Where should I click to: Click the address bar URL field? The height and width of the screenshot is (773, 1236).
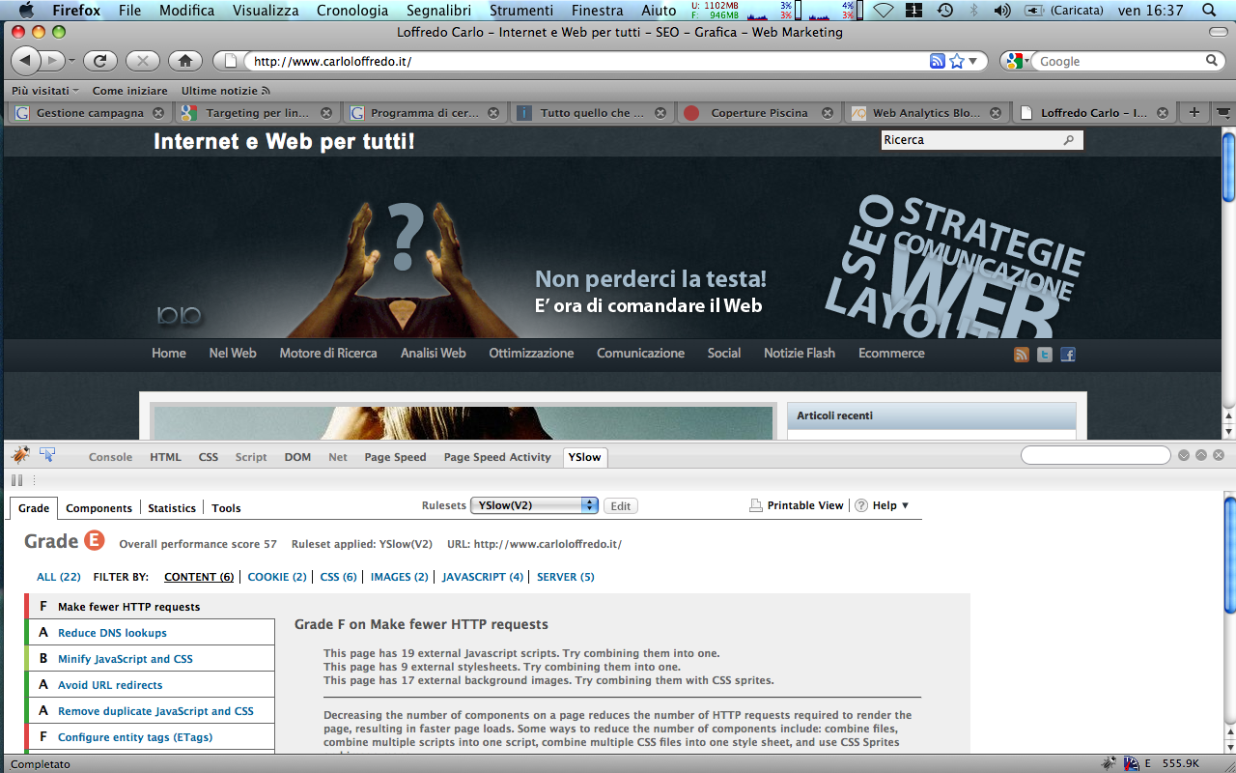point(587,61)
